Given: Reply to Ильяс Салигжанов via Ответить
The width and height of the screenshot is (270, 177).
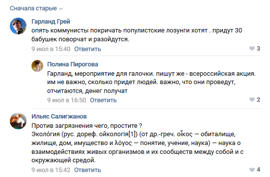Looking at the screenshot, I should [x=87, y=170].
